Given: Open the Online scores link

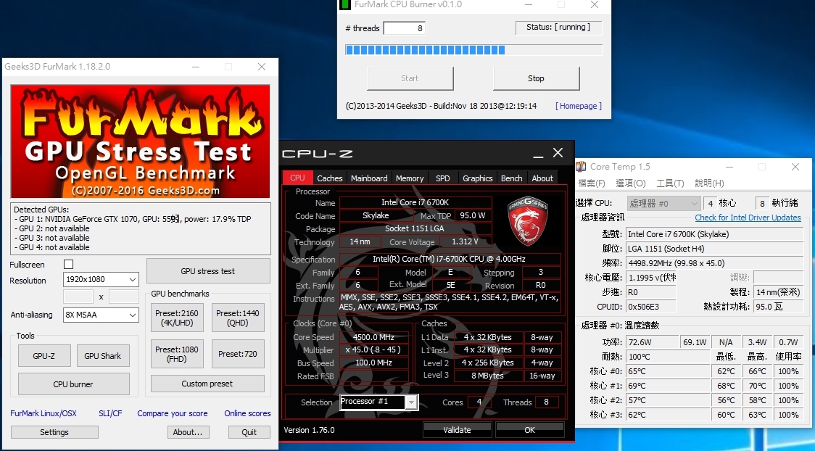Looking at the screenshot, I should point(247,413).
